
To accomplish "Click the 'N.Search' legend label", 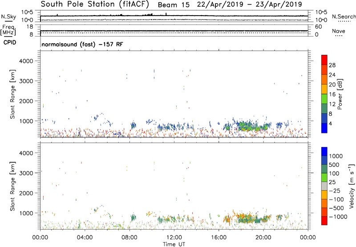I will pyautogui.click(x=344, y=16).
